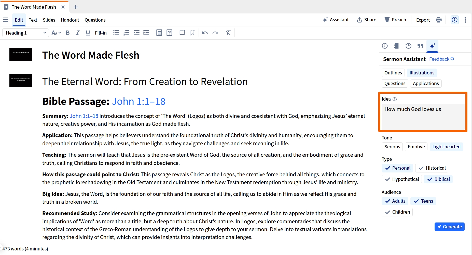Viewport: 472px width, 255px height.
Task: Insert a text block element
Action: pos(159,33)
